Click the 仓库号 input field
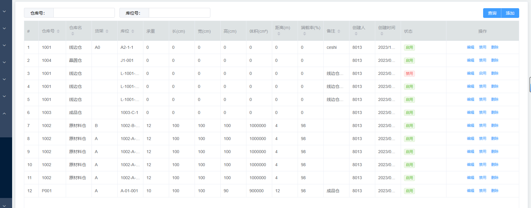Viewport: 531px width, 208px height. point(84,13)
